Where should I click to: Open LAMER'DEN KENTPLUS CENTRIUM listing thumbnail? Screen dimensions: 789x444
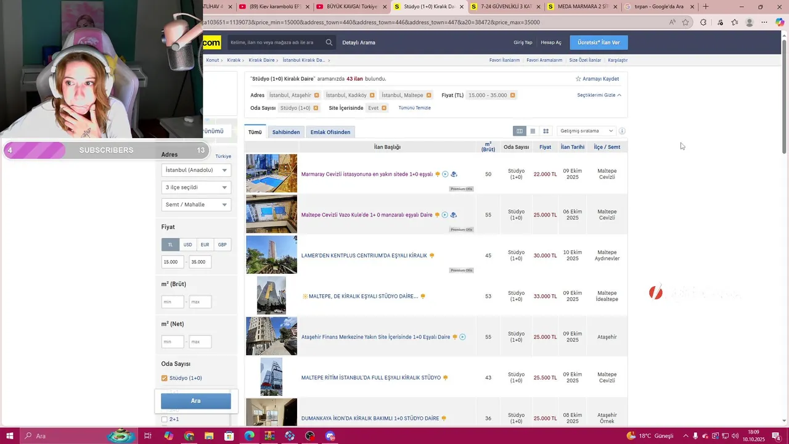point(271,255)
